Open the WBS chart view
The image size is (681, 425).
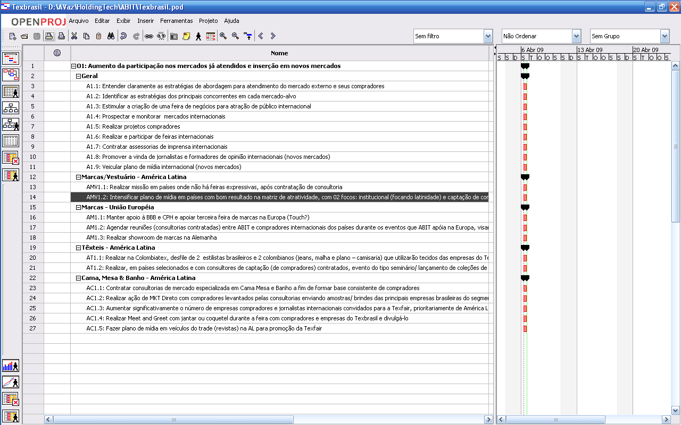click(x=11, y=108)
